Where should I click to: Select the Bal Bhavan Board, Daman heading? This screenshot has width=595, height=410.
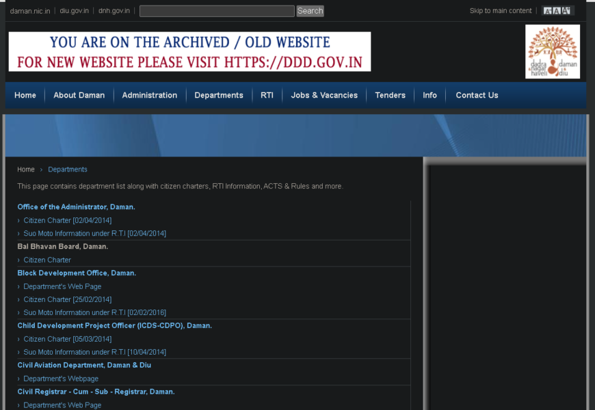click(63, 247)
